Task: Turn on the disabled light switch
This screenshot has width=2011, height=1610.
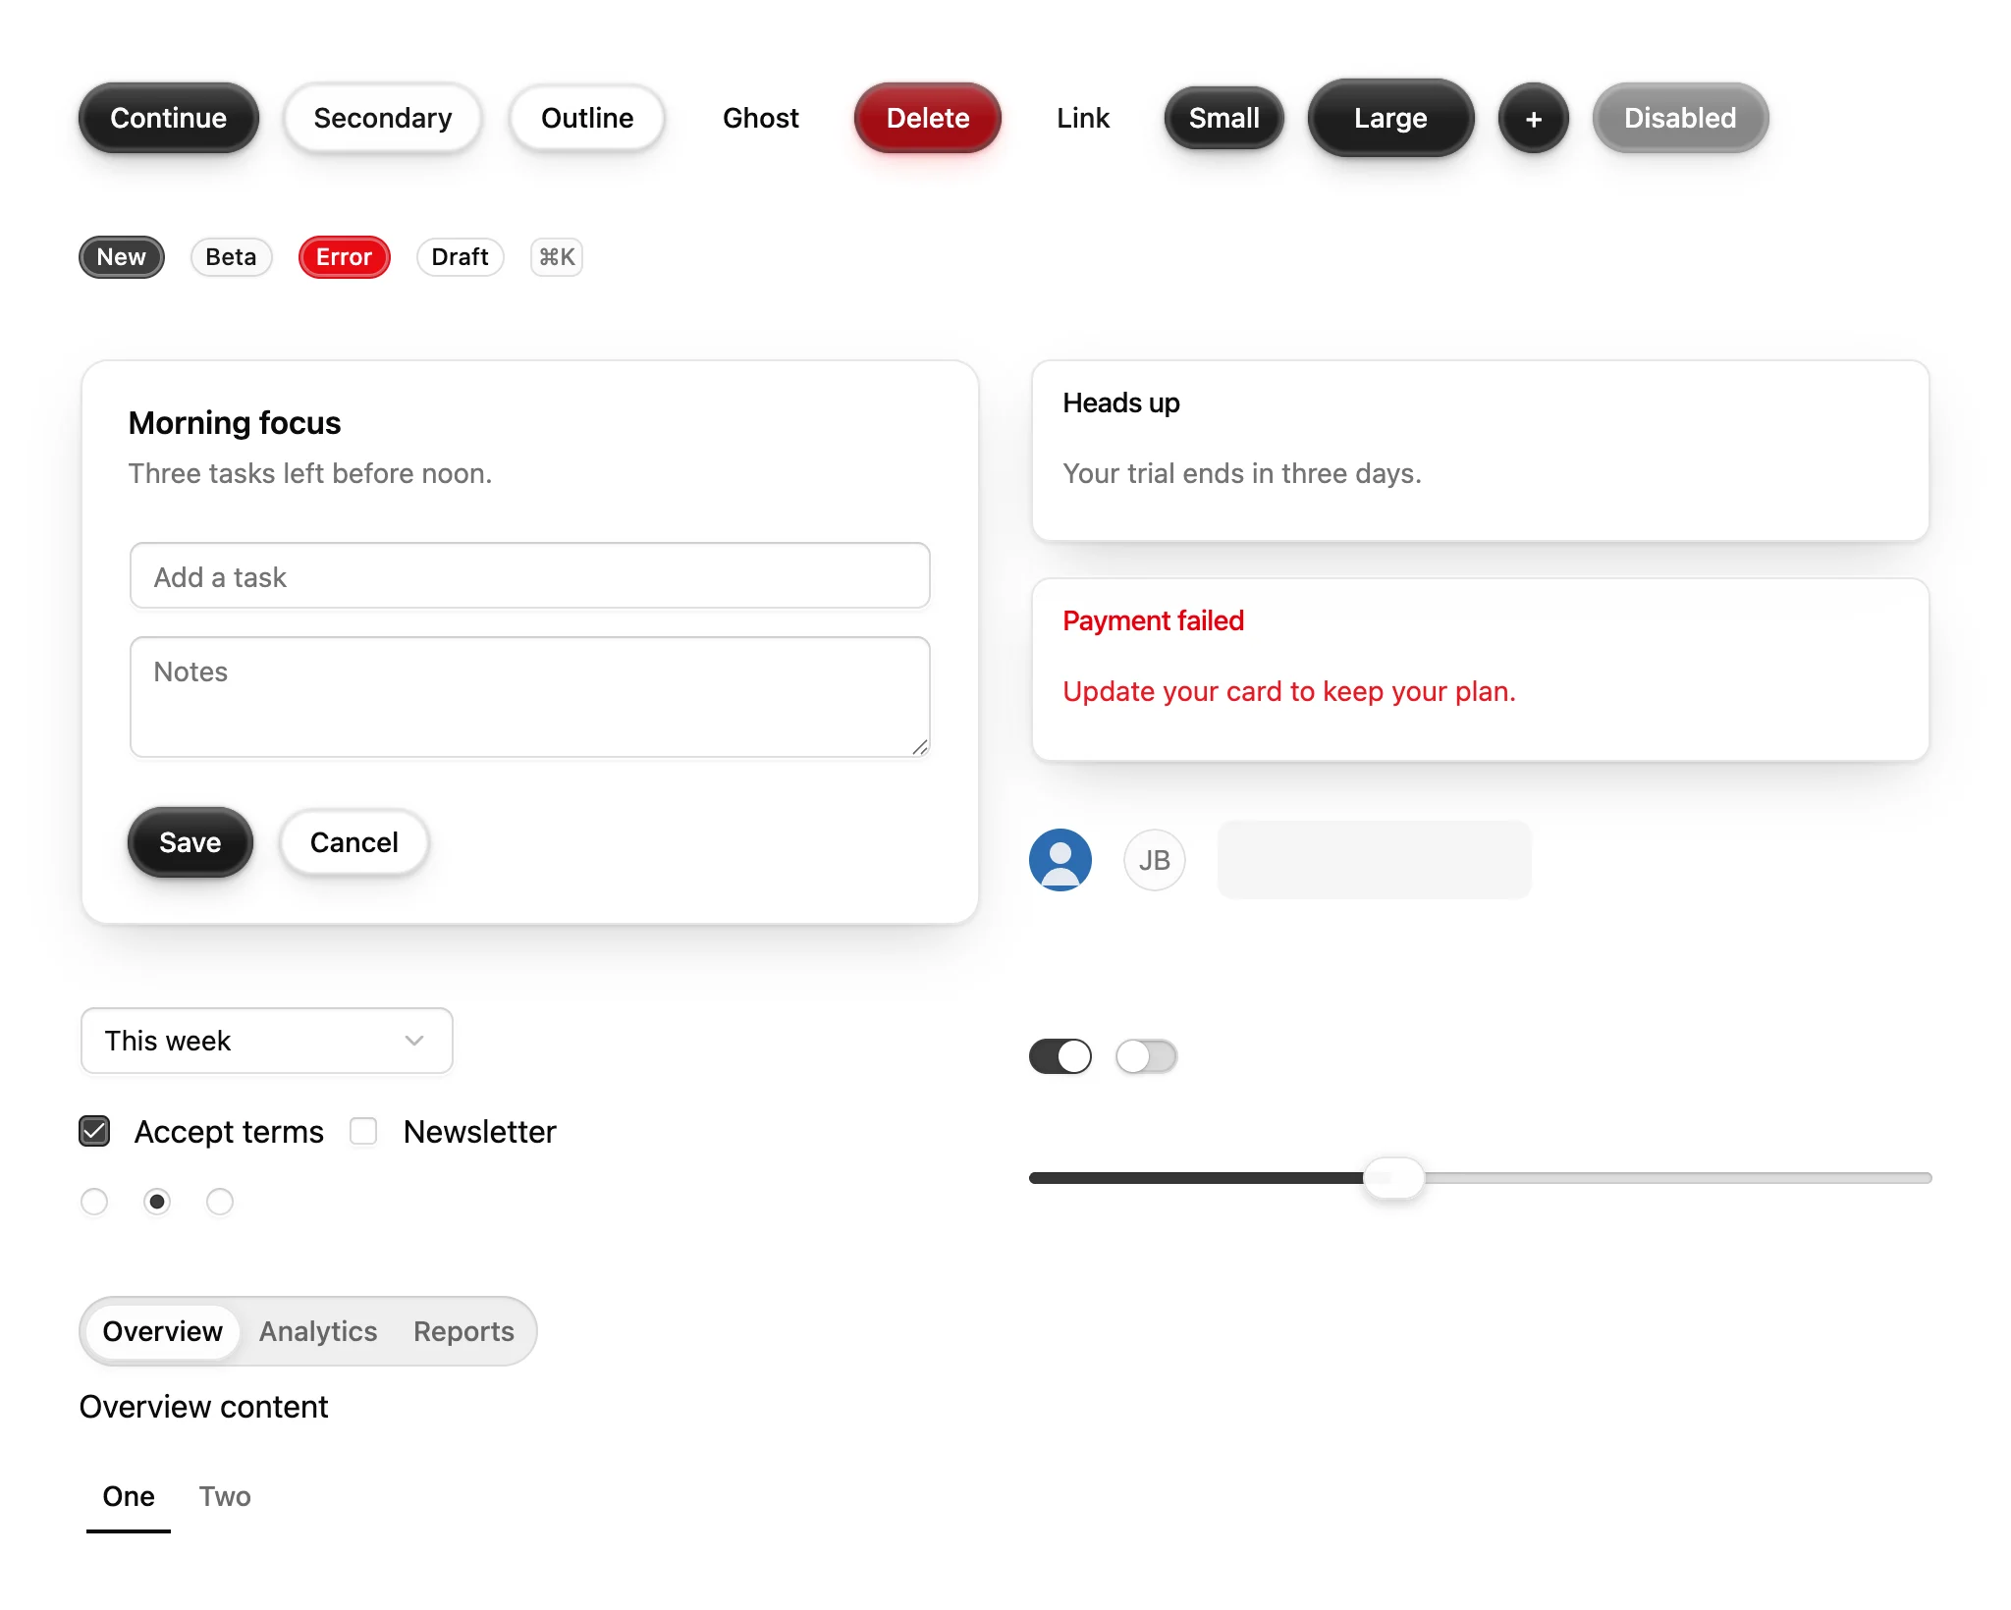Action: [1147, 1056]
